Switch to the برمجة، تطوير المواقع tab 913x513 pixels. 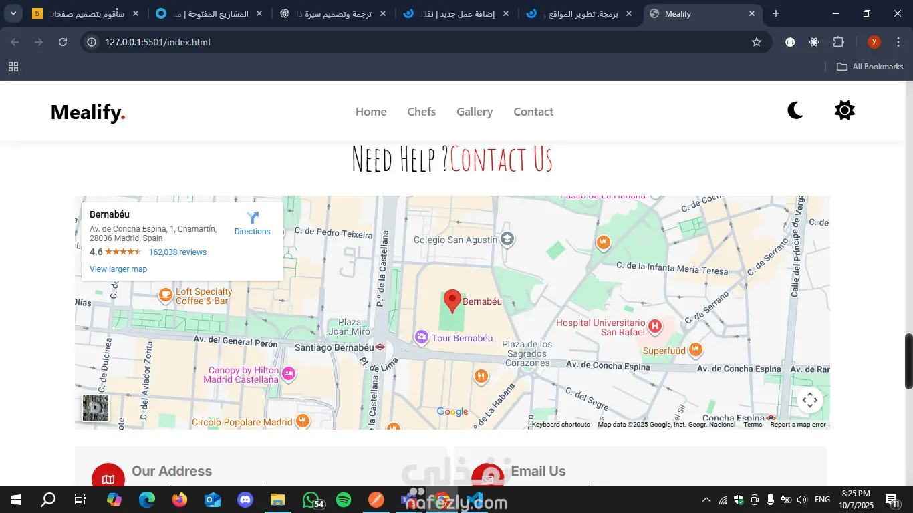(578, 13)
